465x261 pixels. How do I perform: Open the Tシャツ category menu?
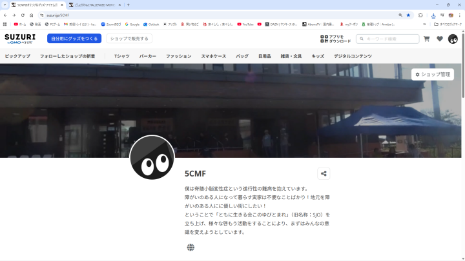[x=121, y=56]
